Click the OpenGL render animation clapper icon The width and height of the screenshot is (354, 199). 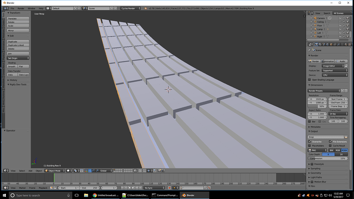pyautogui.click(x=163, y=171)
